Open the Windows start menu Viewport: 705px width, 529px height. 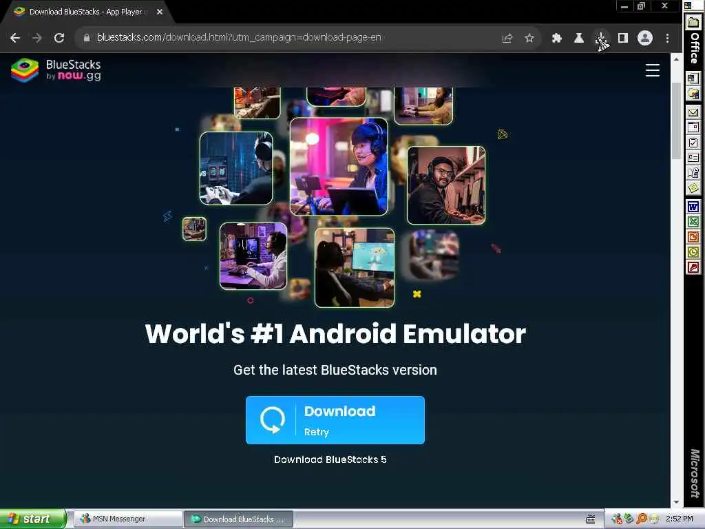pos(33,519)
